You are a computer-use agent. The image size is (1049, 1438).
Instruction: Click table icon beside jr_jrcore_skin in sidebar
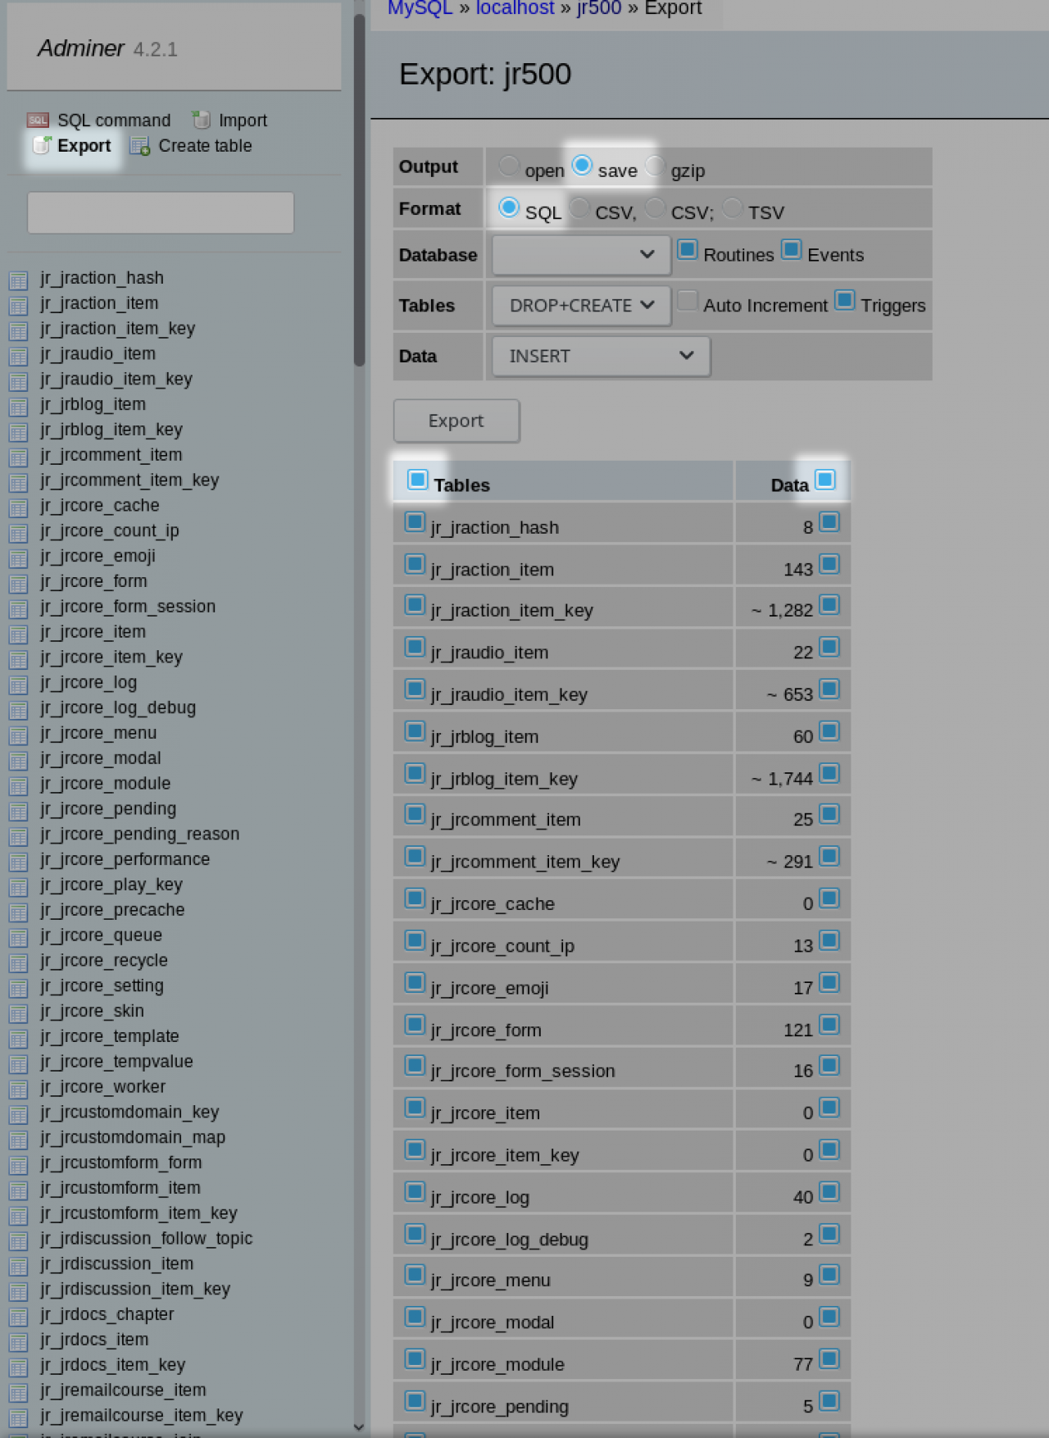pyautogui.click(x=19, y=1013)
